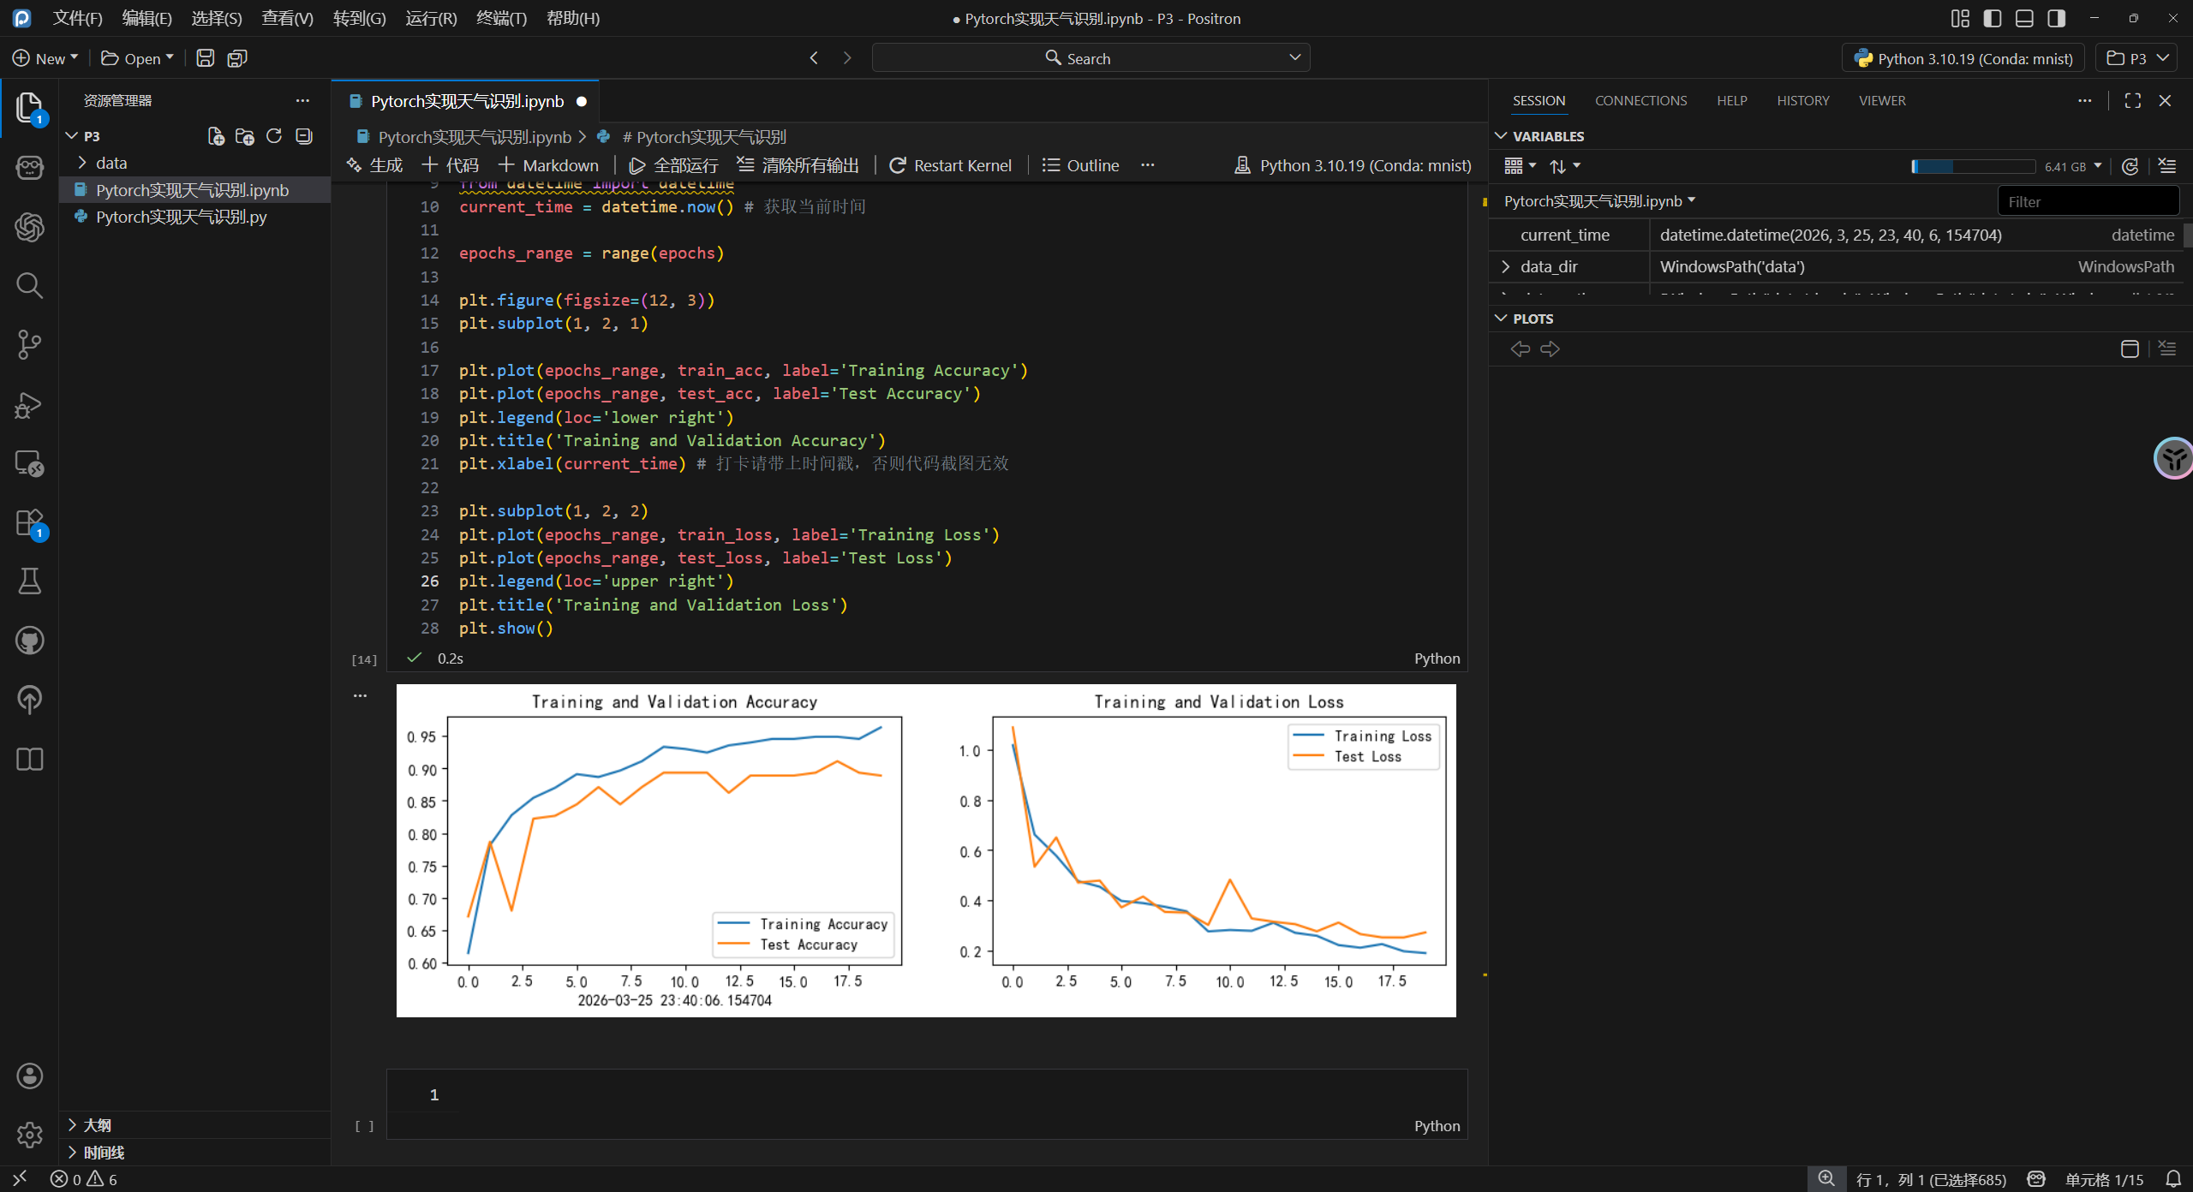Expand the data_dir variable row
Image resolution: width=2193 pixels, height=1192 pixels.
point(1506,266)
